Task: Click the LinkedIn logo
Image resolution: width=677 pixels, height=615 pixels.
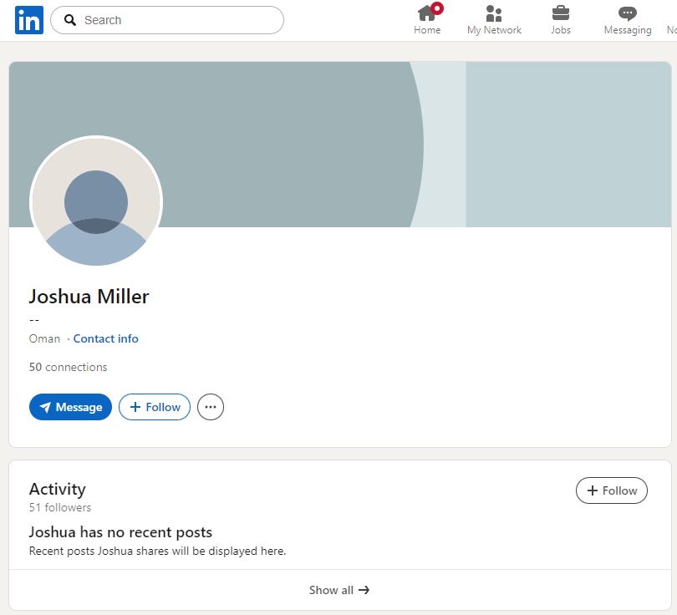Action: [28, 20]
